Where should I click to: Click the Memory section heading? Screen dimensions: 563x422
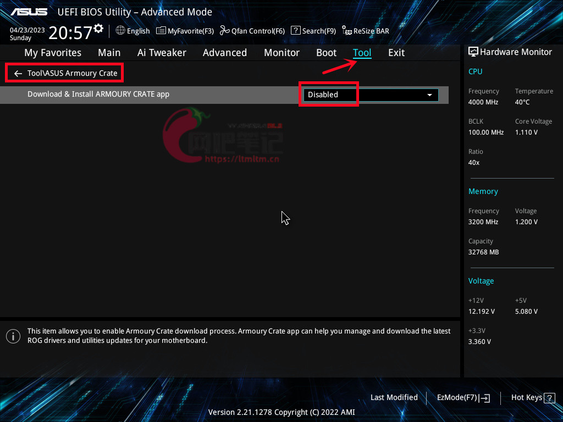pos(483,192)
